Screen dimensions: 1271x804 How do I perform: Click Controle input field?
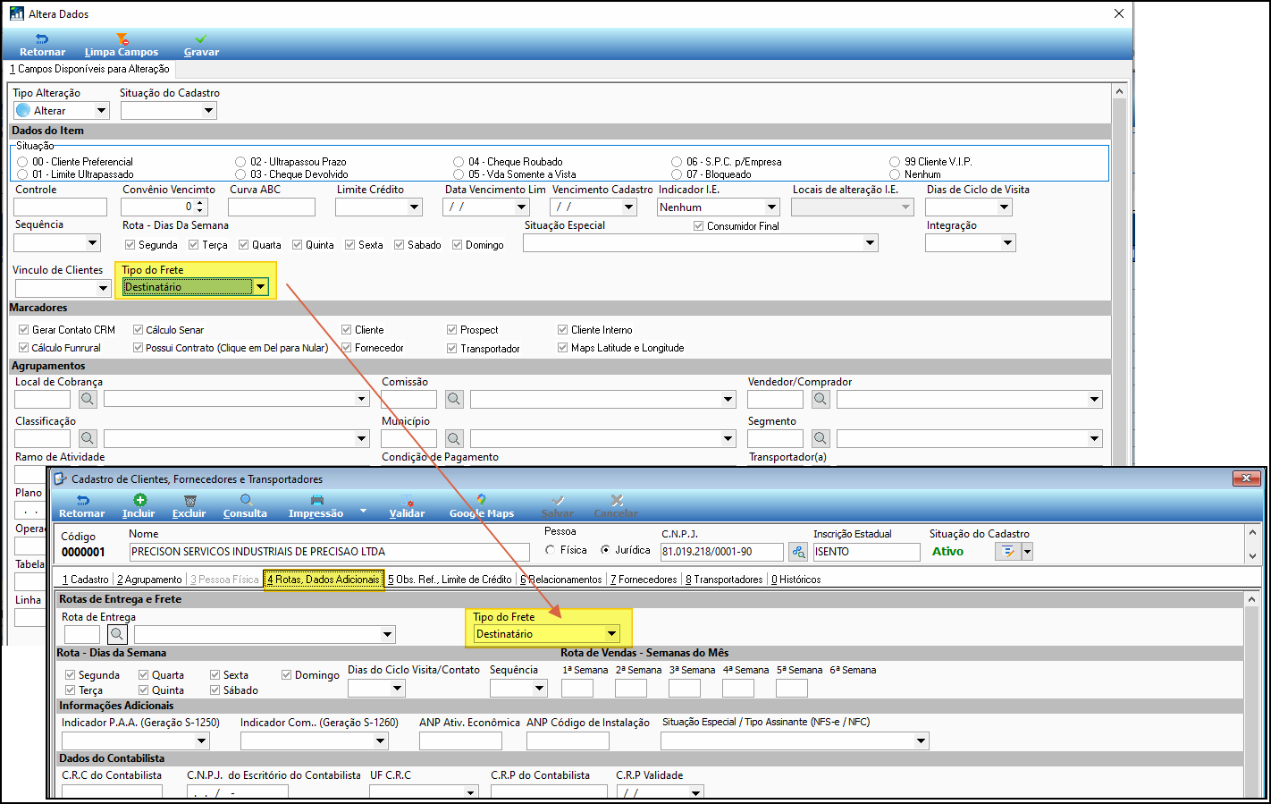point(60,207)
